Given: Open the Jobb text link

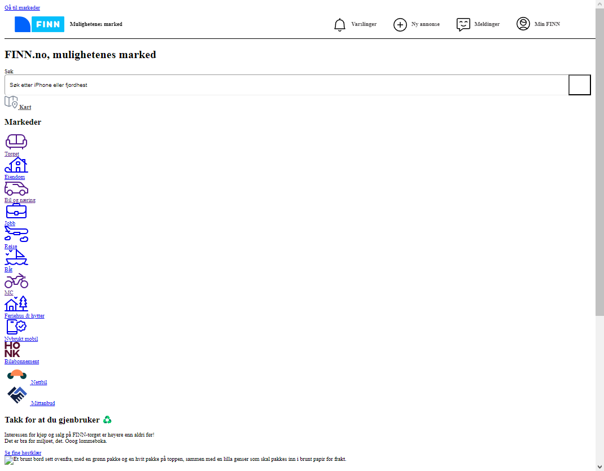Looking at the screenshot, I should pyautogui.click(x=10, y=223).
